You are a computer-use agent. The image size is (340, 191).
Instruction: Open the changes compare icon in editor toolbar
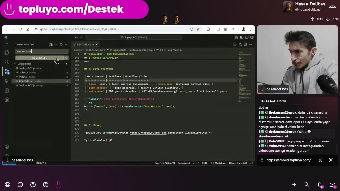[240, 44]
